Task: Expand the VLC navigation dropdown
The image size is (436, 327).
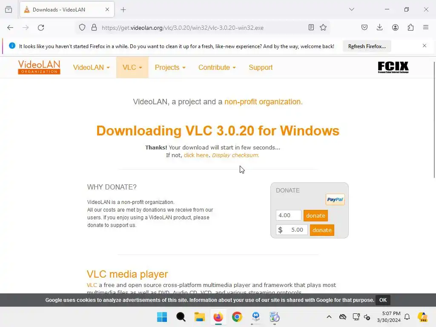Action: (132, 68)
